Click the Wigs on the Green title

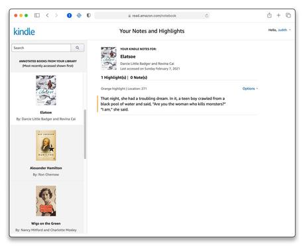pos(46,223)
